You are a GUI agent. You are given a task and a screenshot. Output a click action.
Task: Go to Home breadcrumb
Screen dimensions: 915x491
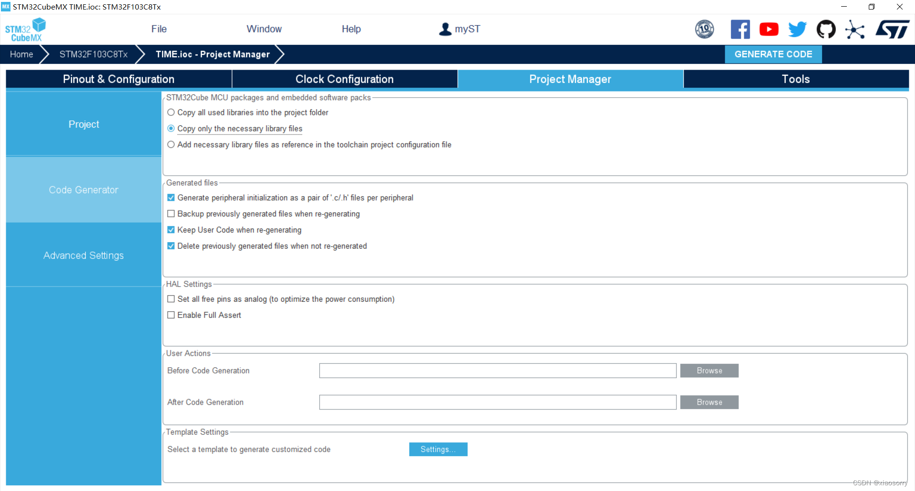(21, 54)
